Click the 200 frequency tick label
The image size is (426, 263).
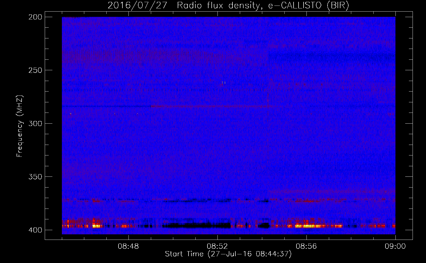[x=35, y=17]
